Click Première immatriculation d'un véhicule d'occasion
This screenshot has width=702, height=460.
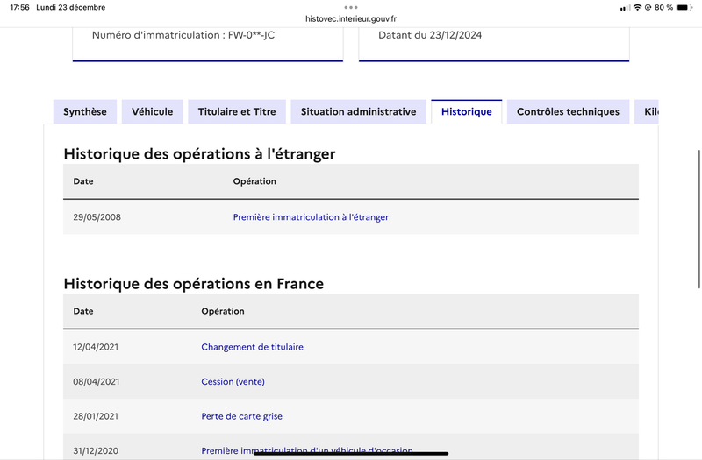click(x=306, y=450)
